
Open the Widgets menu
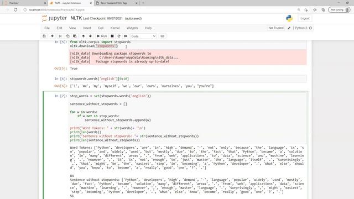pos(132,28)
